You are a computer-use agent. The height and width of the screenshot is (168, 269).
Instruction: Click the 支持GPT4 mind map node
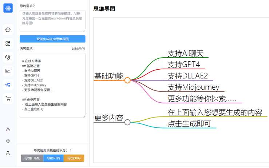pos(184,65)
